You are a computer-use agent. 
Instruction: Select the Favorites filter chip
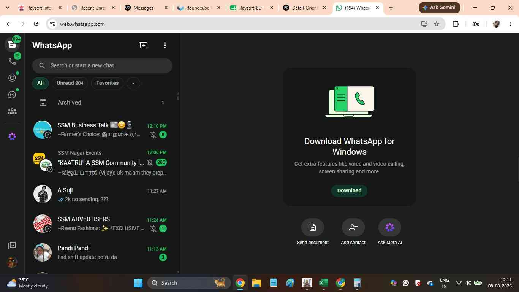[x=107, y=83]
